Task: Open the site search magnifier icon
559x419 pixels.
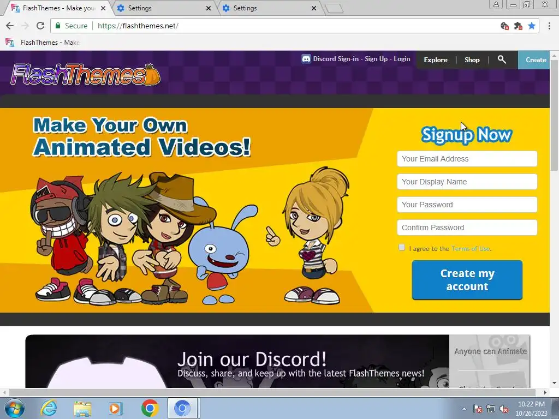Action: point(502,59)
